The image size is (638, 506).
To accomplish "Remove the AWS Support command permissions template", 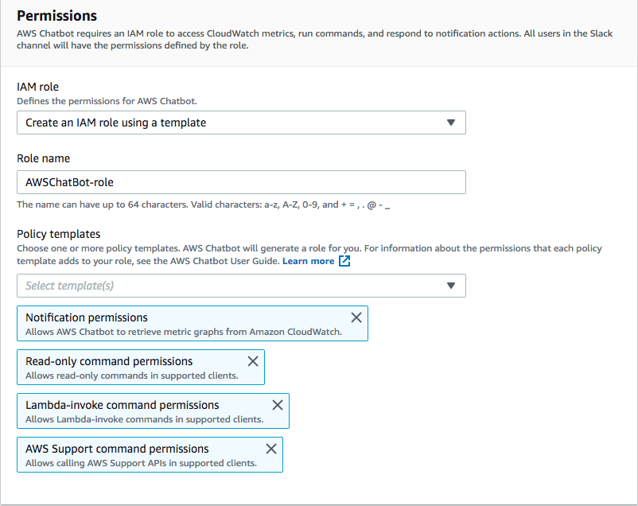I will point(270,448).
